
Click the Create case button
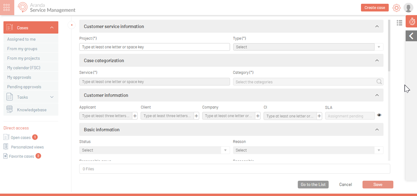pos(374,8)
